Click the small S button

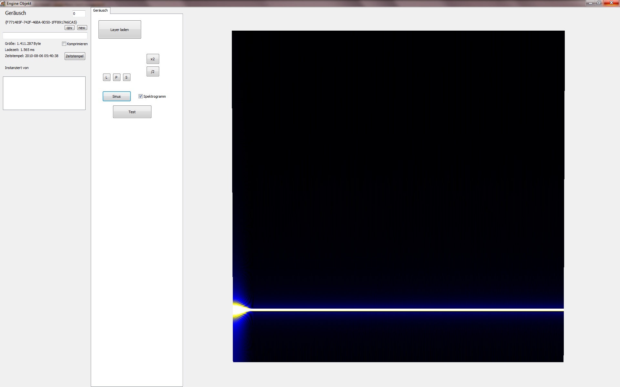(127, 77)
